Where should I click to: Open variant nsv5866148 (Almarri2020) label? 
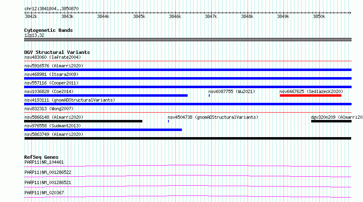(x=54, y=117)
